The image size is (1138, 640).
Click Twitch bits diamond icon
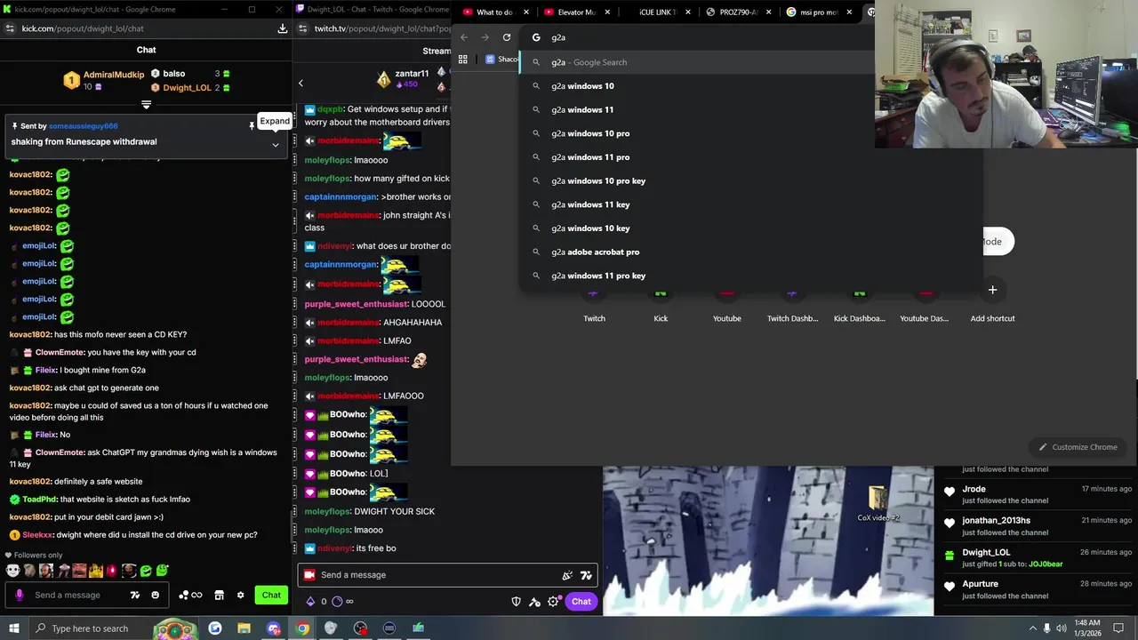coord(310,602)
